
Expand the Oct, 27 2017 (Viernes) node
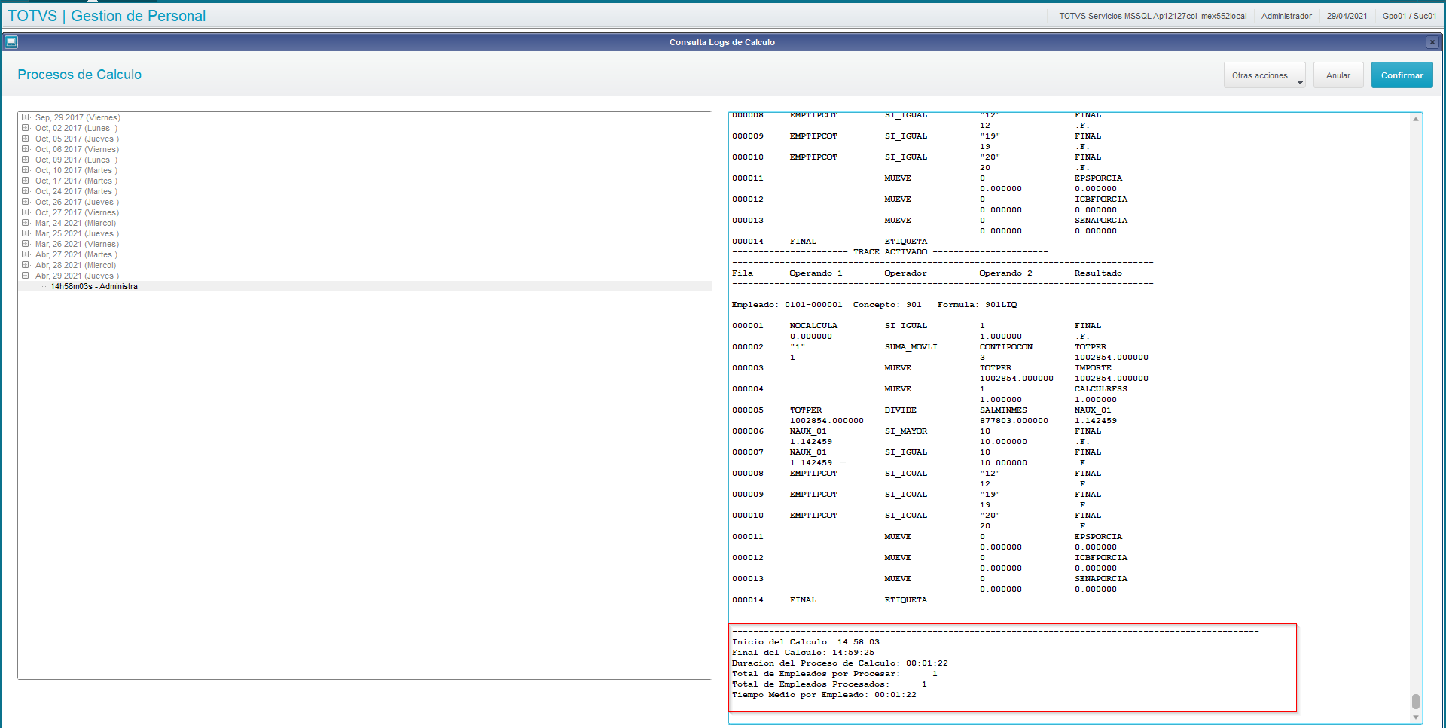tap(26, 212)
